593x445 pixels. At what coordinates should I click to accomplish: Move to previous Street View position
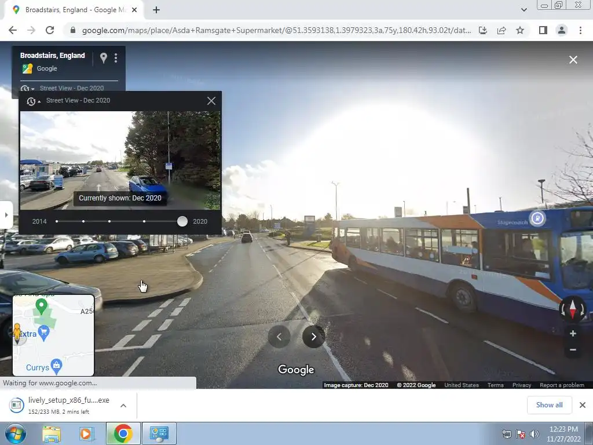point(279,337)
